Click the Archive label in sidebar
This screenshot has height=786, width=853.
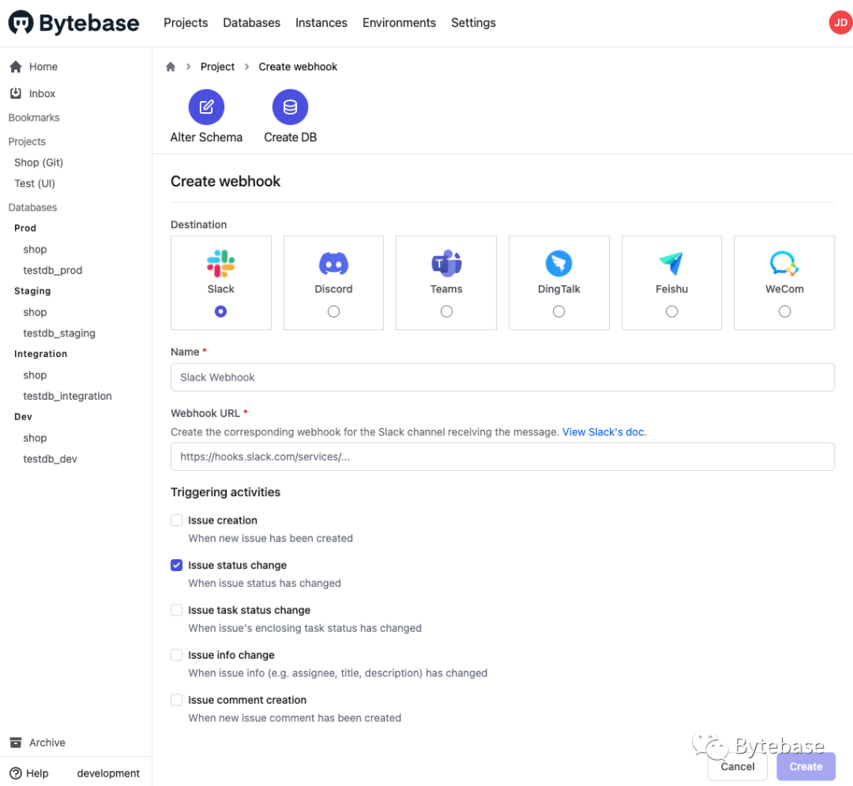click(47, 743)
